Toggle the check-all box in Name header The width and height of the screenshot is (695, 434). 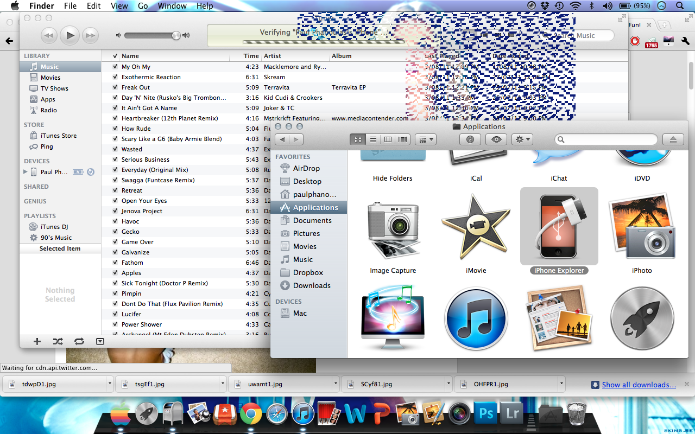coord(115,56)
